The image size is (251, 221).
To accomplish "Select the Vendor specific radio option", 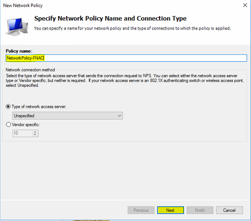I will (x=8, y=125).
